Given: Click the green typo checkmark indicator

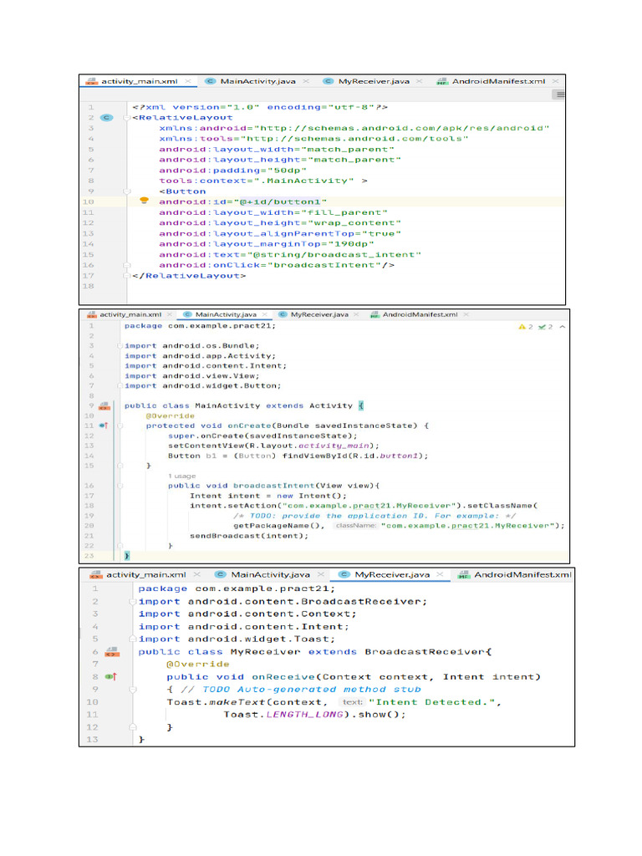Looking at the screenshot, I should pyautogui.click(x=544, y=327).
